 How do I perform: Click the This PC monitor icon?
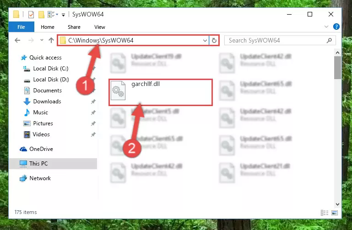click(x=23, y=164)
